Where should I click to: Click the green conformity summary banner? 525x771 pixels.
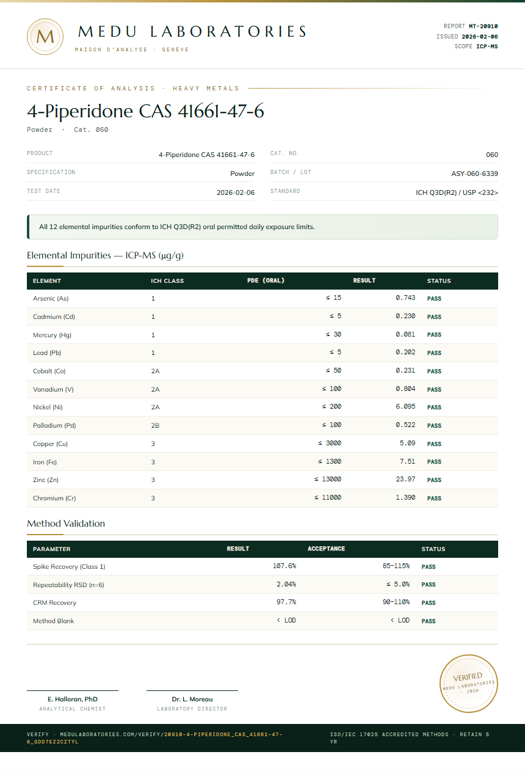coord(262,227)
